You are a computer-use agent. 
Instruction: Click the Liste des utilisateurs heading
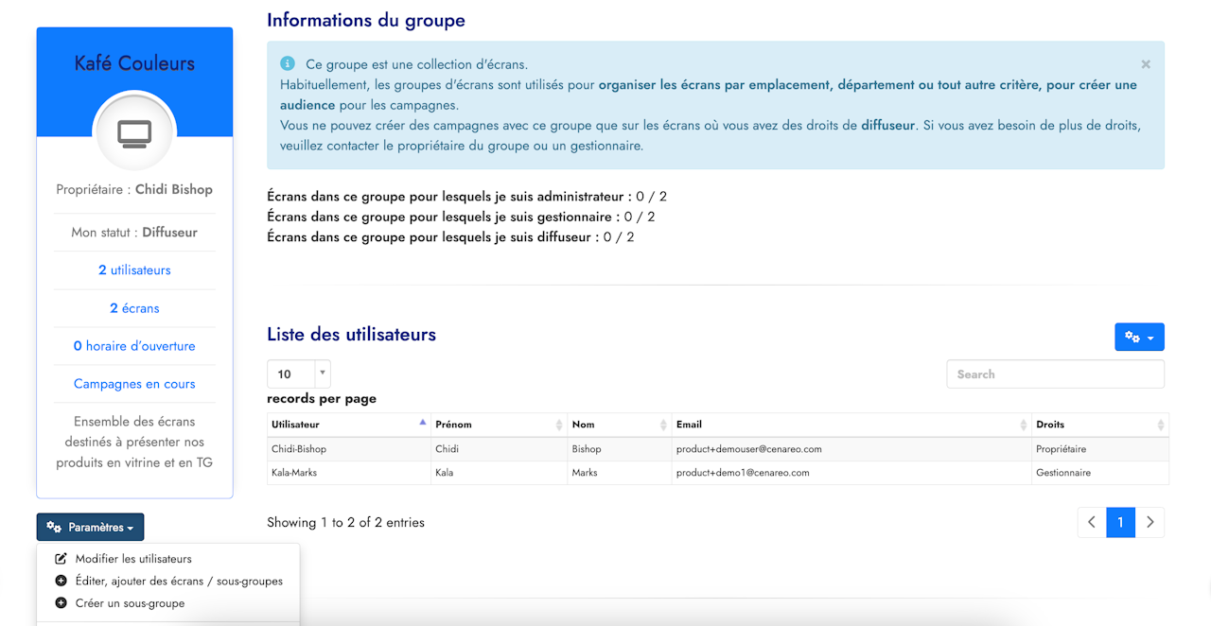click(351, 334)
